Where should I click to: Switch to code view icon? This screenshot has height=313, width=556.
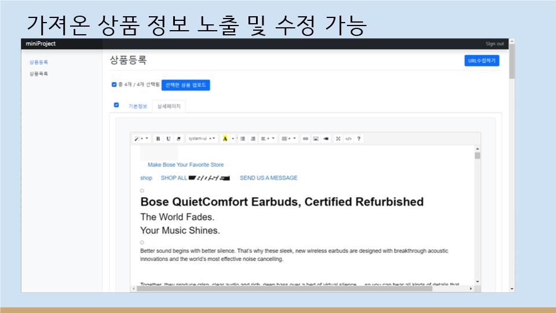tap(349, 139)
